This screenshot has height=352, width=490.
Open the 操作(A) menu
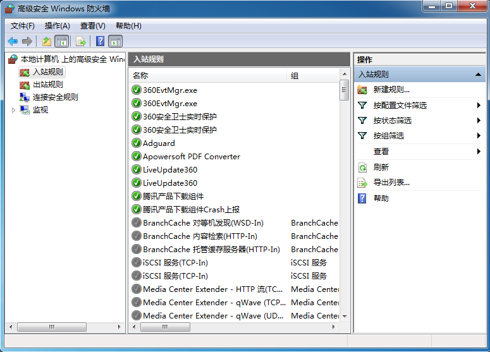[57, 26]
